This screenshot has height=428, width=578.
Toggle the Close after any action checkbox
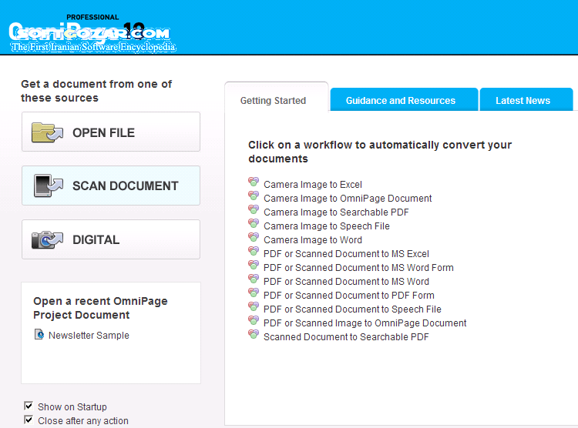[29, 420]
